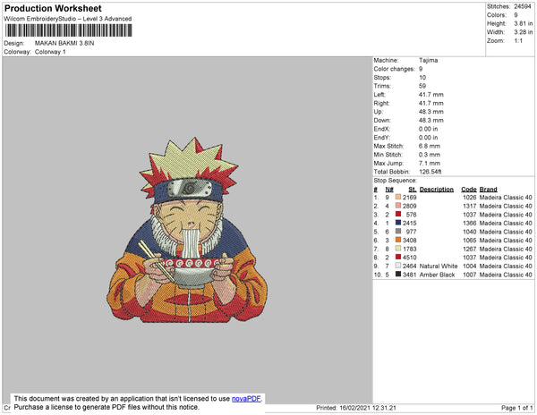Click the 'Amber Black' description
Image resolution: width=537 pixels, height=415 pixels.
(x=437, y=275)
